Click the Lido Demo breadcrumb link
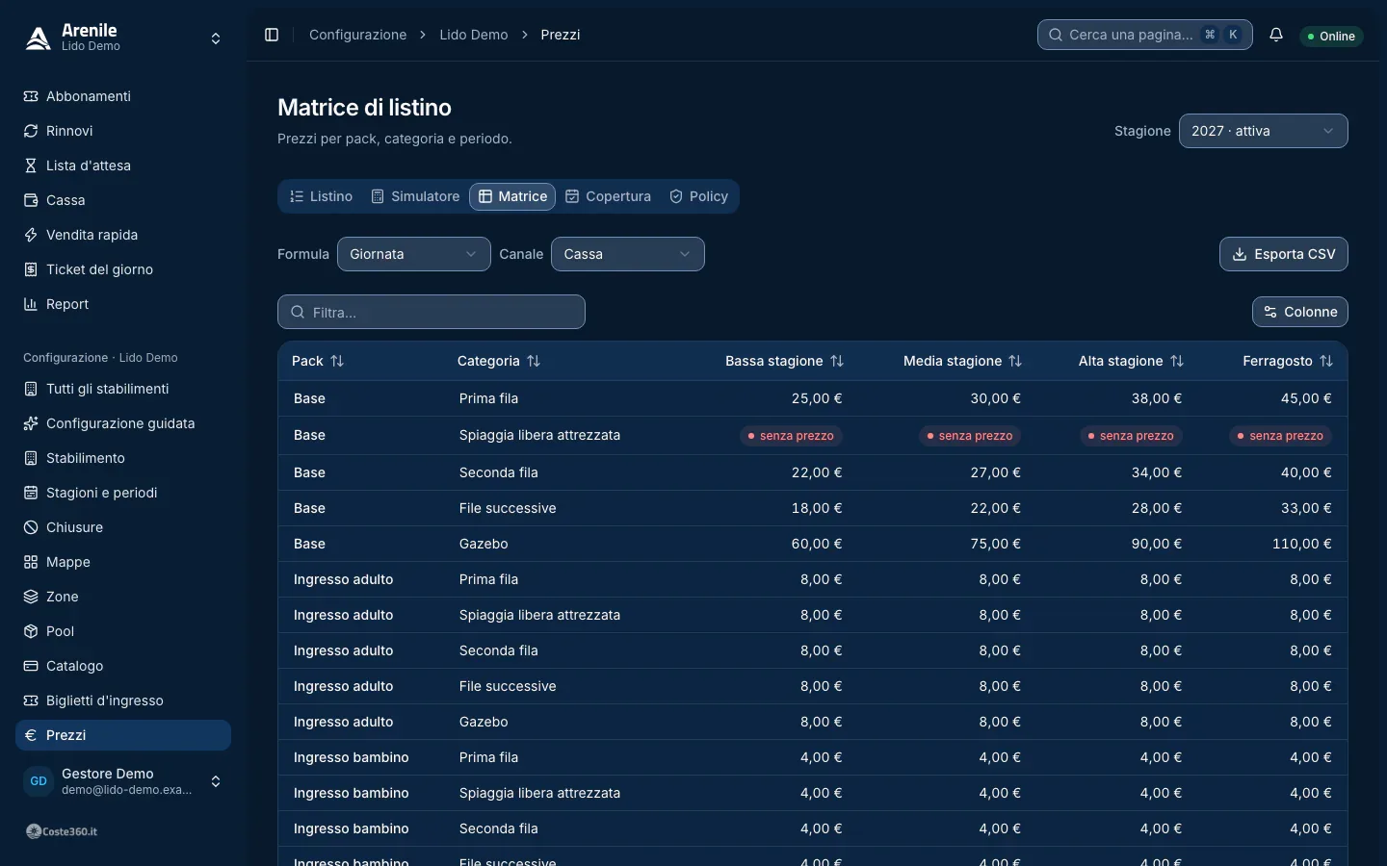Image resolution: width=1387 pixels, height=866 pixels. click(474, 35)
